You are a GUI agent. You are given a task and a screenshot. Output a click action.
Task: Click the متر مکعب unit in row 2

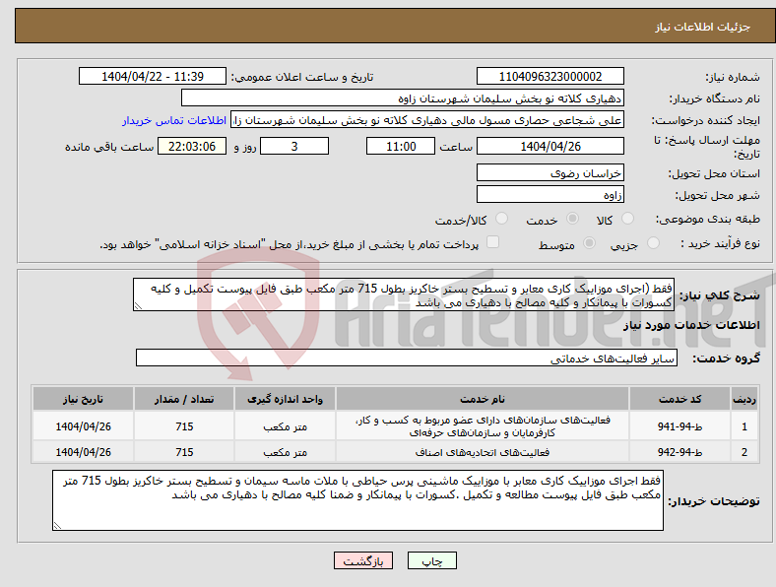click(x=285, y=452)
